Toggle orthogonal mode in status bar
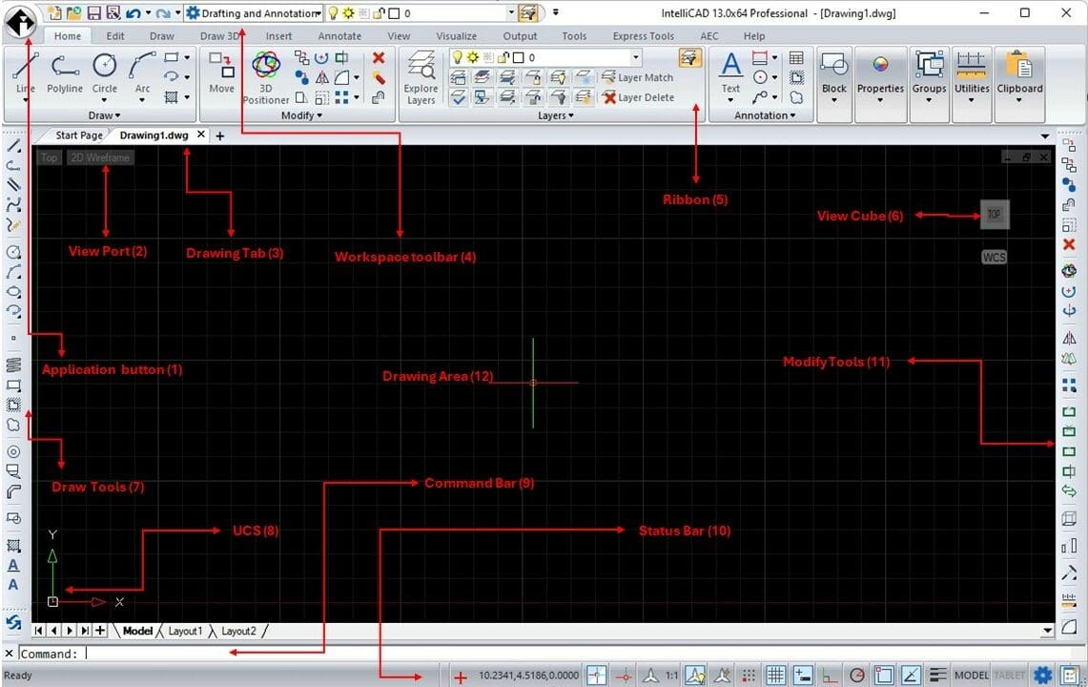 tap(830, 675)
